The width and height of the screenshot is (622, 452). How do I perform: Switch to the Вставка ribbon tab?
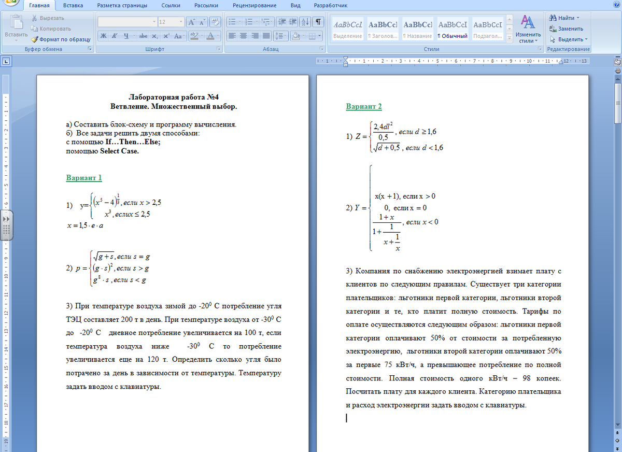(x=73, y=6)
